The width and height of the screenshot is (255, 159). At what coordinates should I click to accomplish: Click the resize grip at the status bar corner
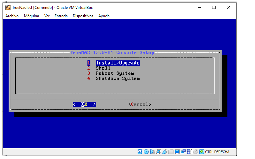tap(234, 153)
